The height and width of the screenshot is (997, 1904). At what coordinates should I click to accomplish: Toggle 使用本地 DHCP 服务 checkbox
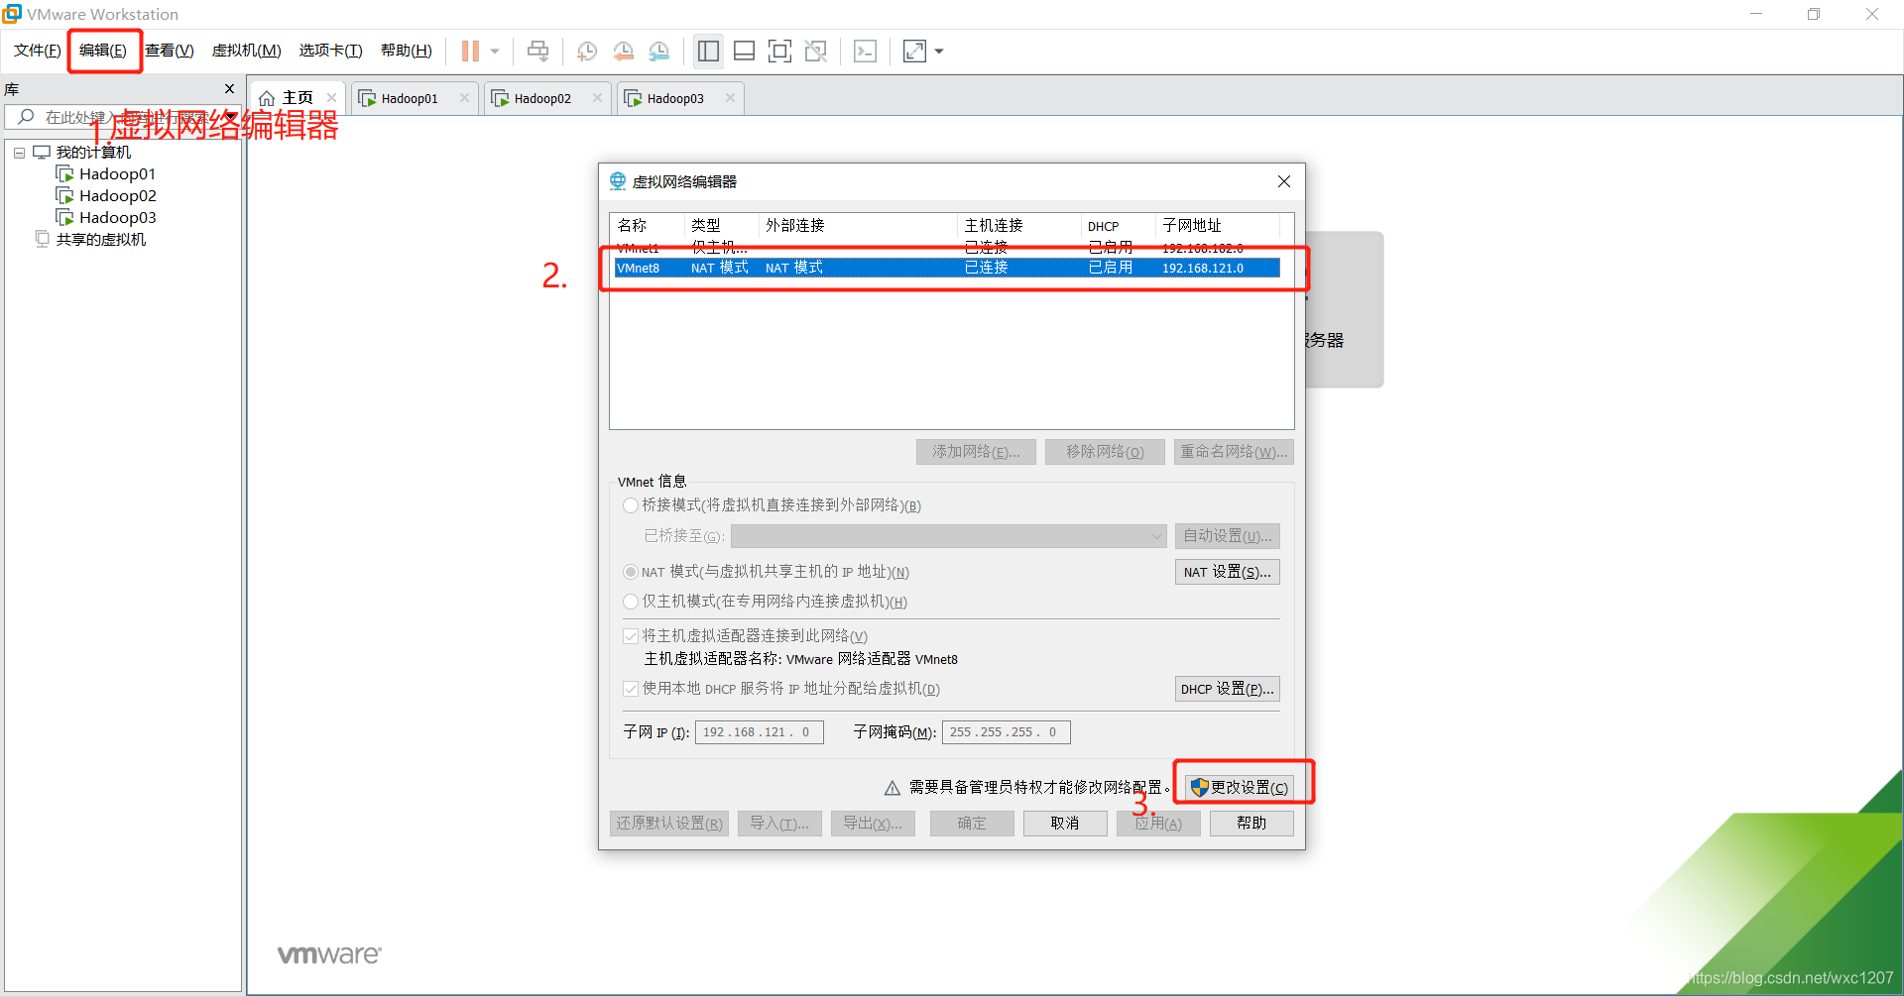[631, 689]
